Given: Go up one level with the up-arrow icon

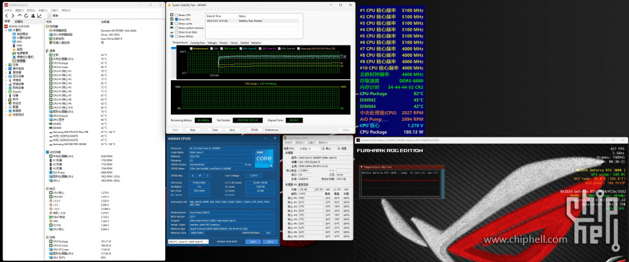Looking at the screenshot, I should [20, 15].
